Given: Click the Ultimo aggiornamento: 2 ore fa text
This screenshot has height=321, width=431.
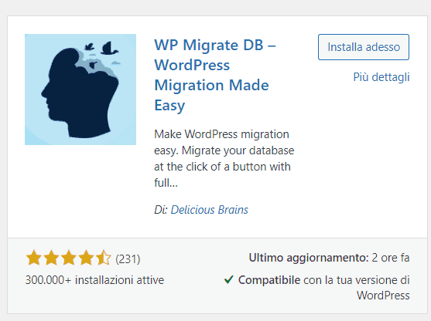Looking at the screenshot, I should pyautogui.click(x=329, y=258).
